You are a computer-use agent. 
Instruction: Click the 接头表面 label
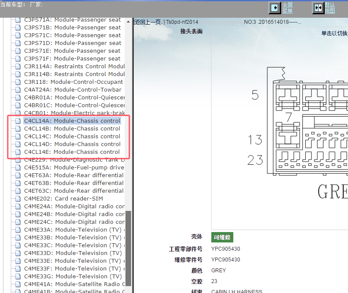[191, 32]
